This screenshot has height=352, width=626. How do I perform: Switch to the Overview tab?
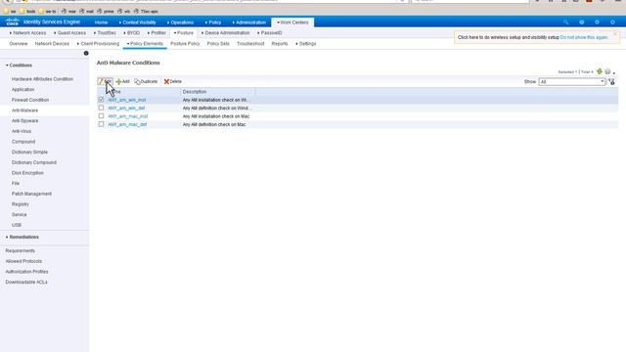19,43
